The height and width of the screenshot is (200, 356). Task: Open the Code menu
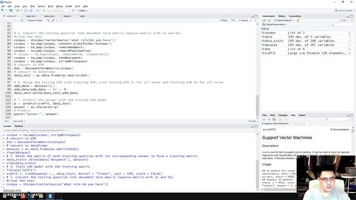(x=17, y=6)
